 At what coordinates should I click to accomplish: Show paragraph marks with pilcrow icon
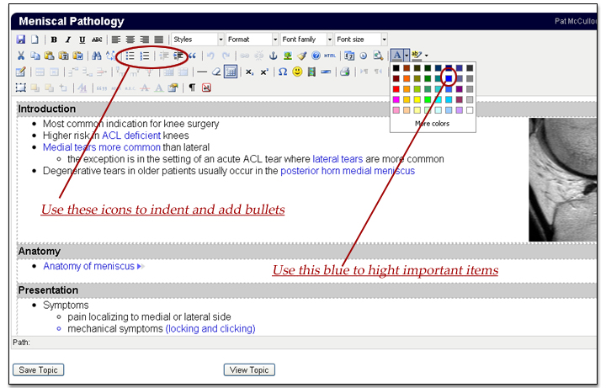coord(192,88)
